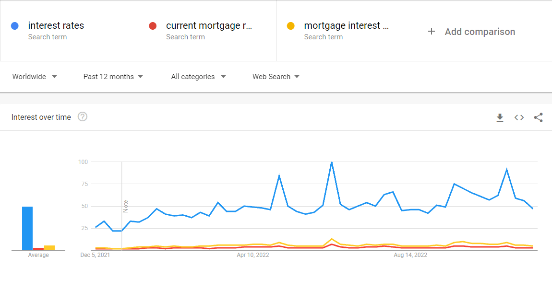Click the yellow Average bar
The height and width of the screenshot is (291, 552).
pos(49,248)
